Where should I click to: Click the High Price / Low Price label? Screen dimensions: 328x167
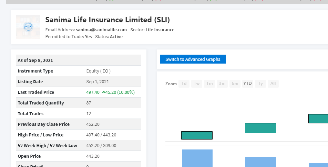(41, 135)
